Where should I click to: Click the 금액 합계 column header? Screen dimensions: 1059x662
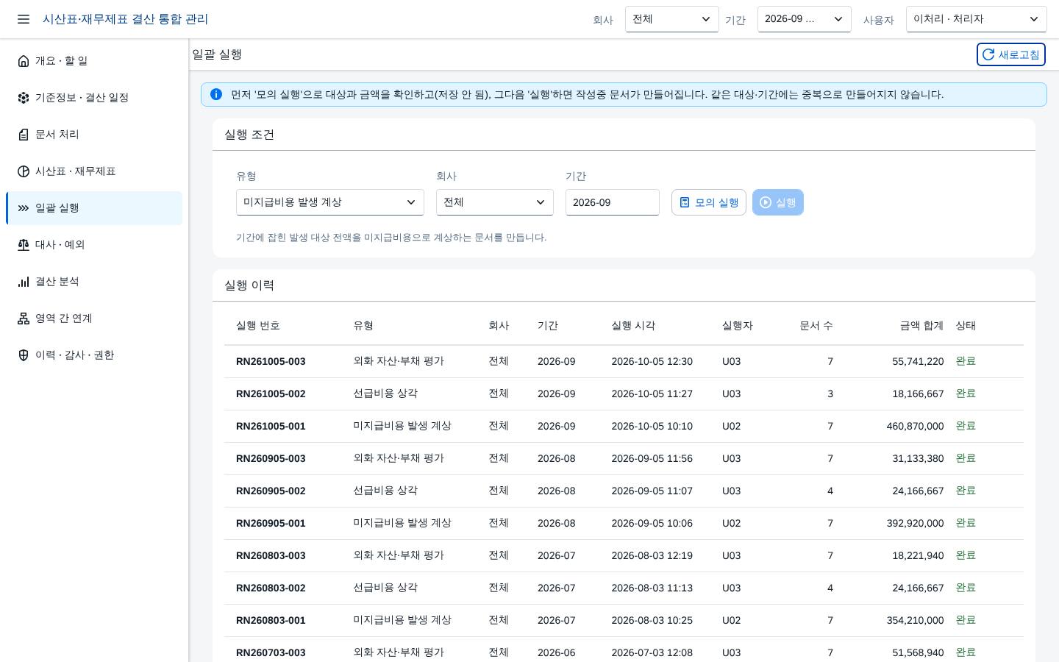click(921, 326)
